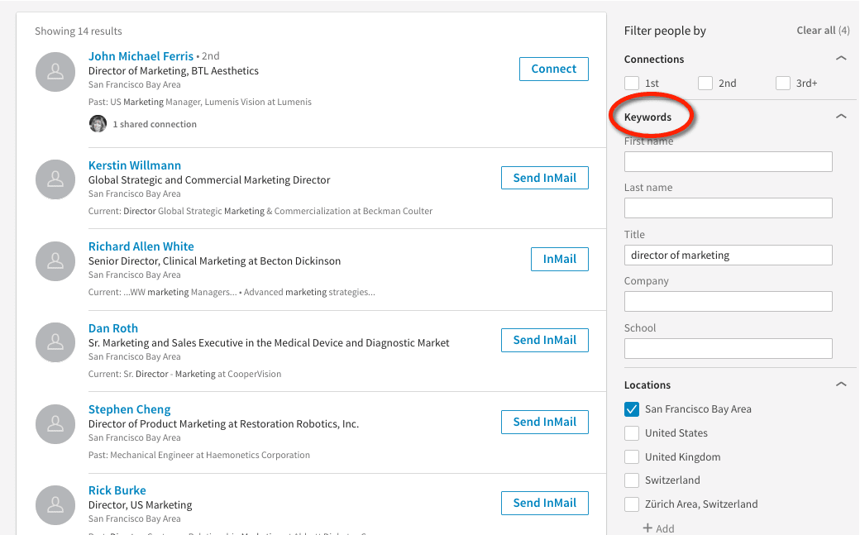Collapse the Locations filter section
The image size is (860, 535).
tap(841, 385)
